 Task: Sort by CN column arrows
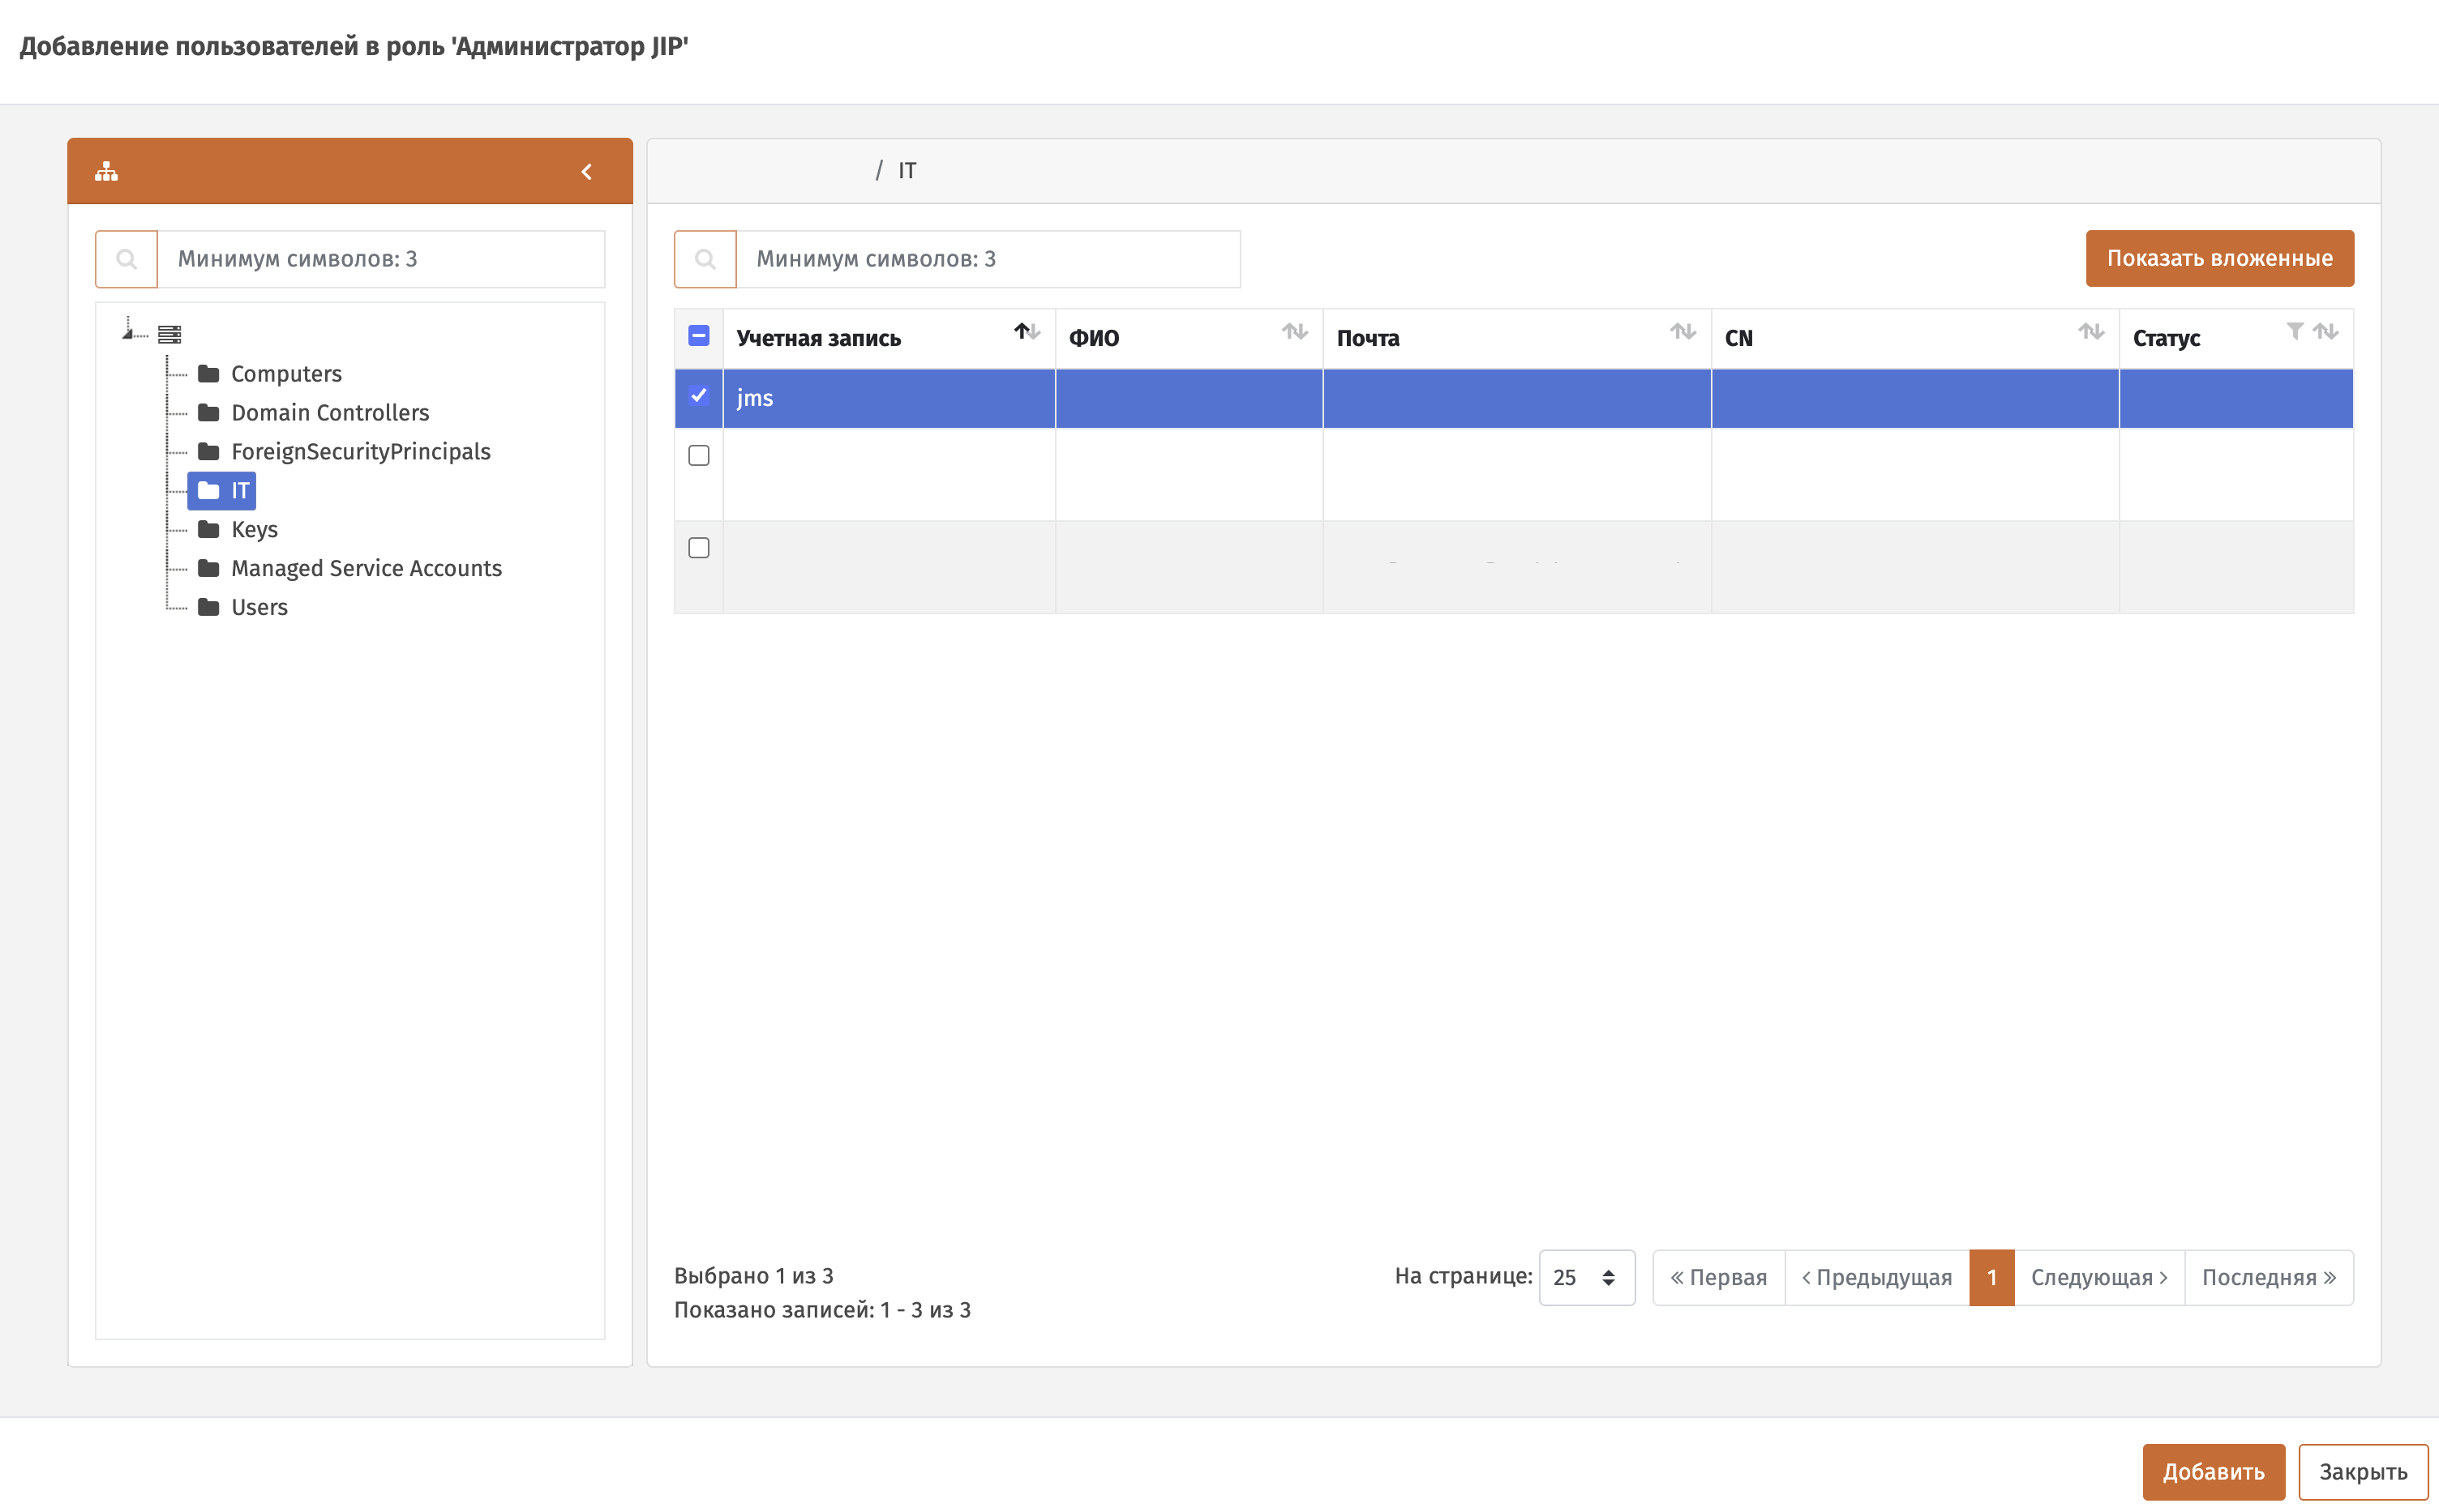pos(2091,331)
